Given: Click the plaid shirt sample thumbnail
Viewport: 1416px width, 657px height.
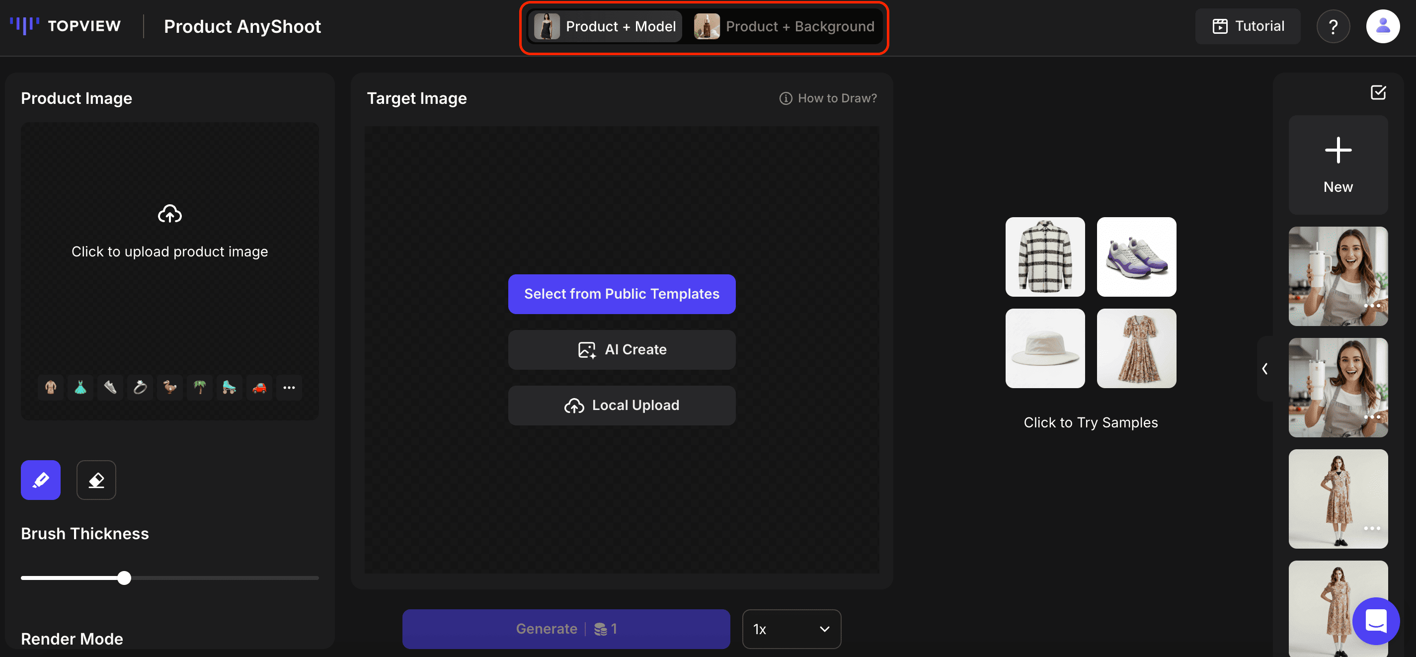Looking at the screenshot, I should point(1044,256).
